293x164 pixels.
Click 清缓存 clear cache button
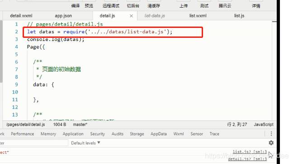tap(154, 6)
